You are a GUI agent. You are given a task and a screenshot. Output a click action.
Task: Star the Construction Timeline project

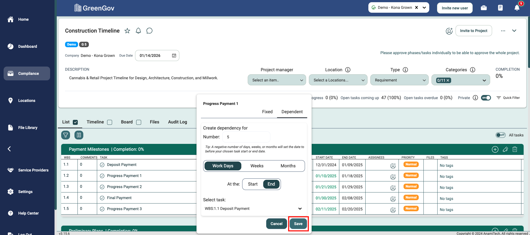coord(127,31)
